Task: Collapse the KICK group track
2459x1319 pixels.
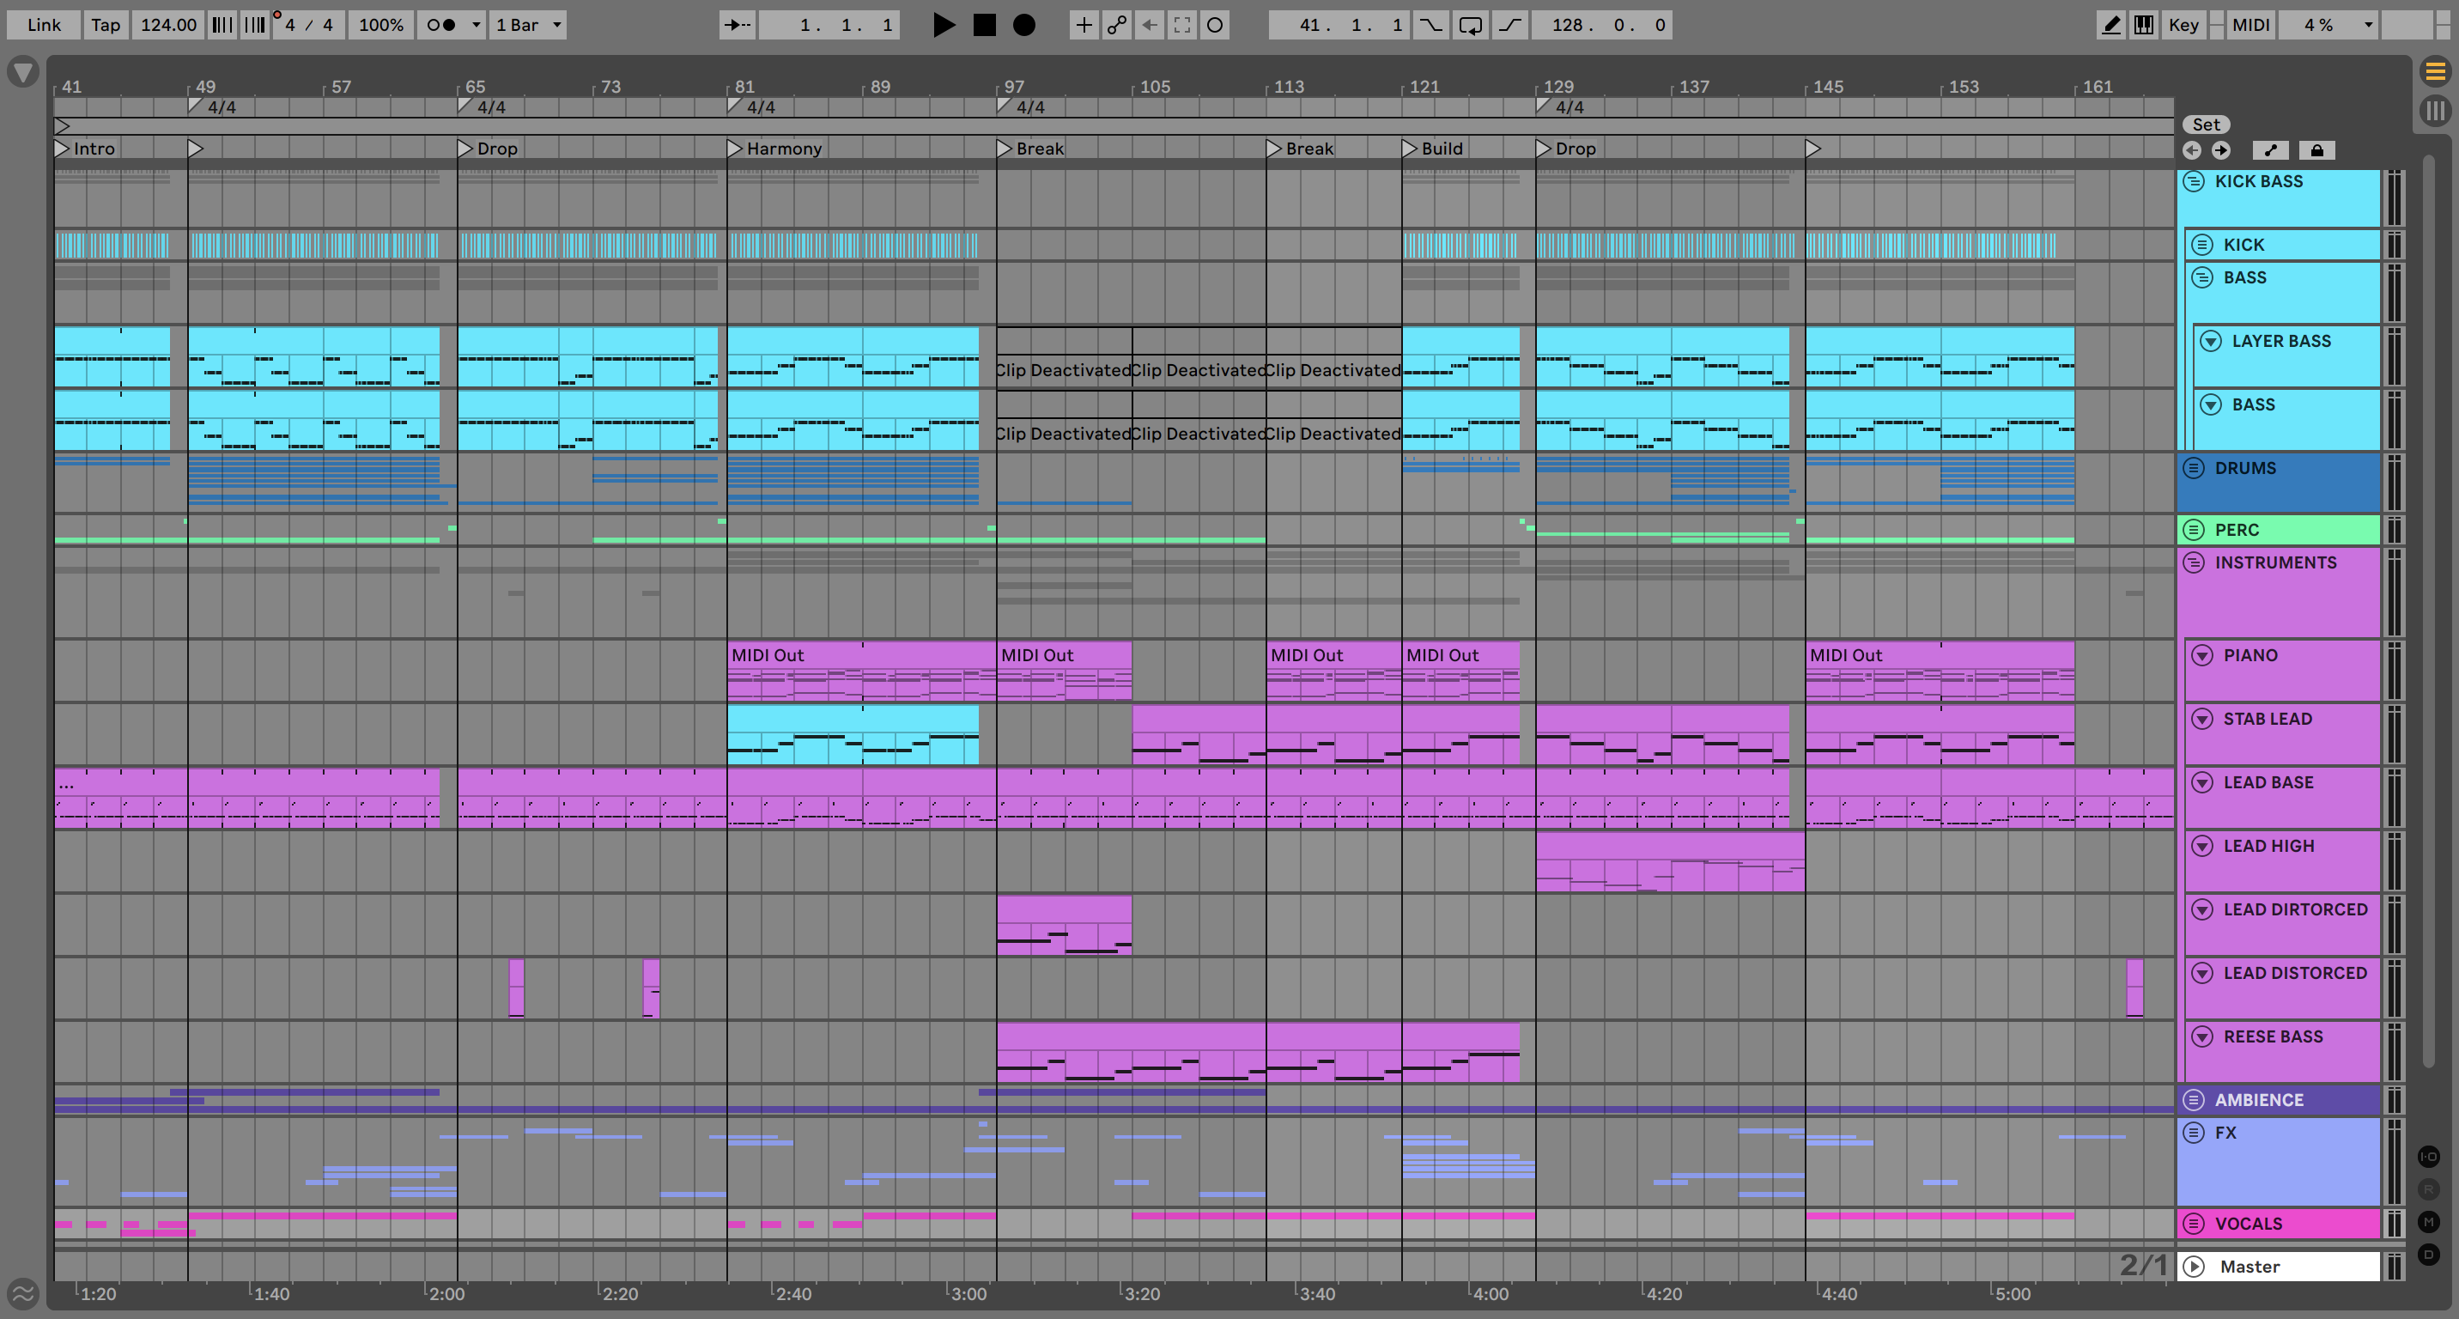Action: click(x=2202, y=245)
